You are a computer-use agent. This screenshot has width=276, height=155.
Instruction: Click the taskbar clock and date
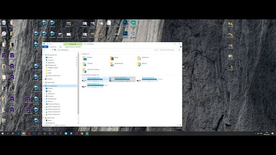tap(267, 133)
